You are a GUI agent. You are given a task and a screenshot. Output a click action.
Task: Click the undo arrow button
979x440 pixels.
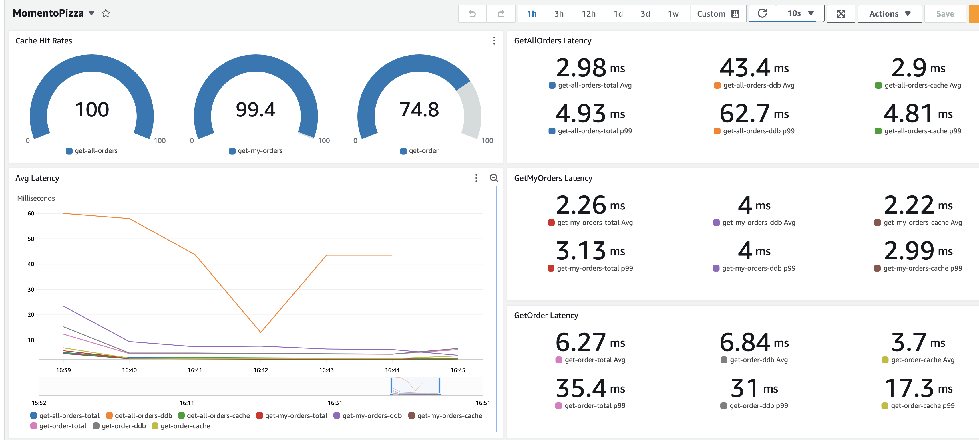point(472,14)
